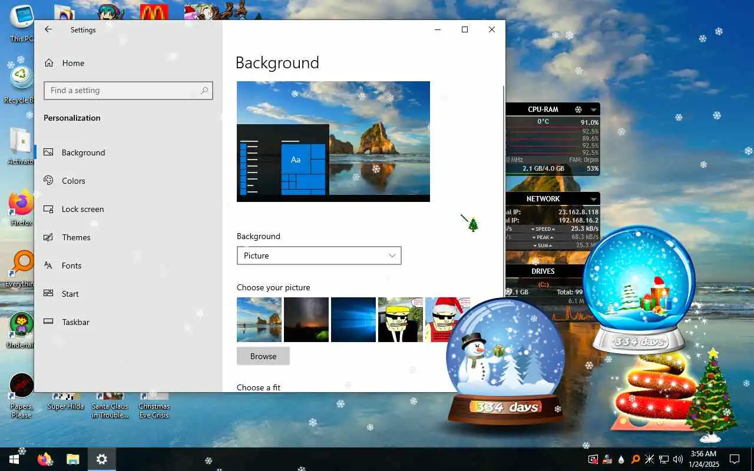The width and height of the screenshot is (754, 471).
Task: Open the Lock screen settings page
Action: pyautogui.click(x=128, y=209)
